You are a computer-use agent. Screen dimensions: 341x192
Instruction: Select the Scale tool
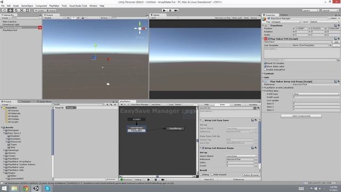[22, 11]
